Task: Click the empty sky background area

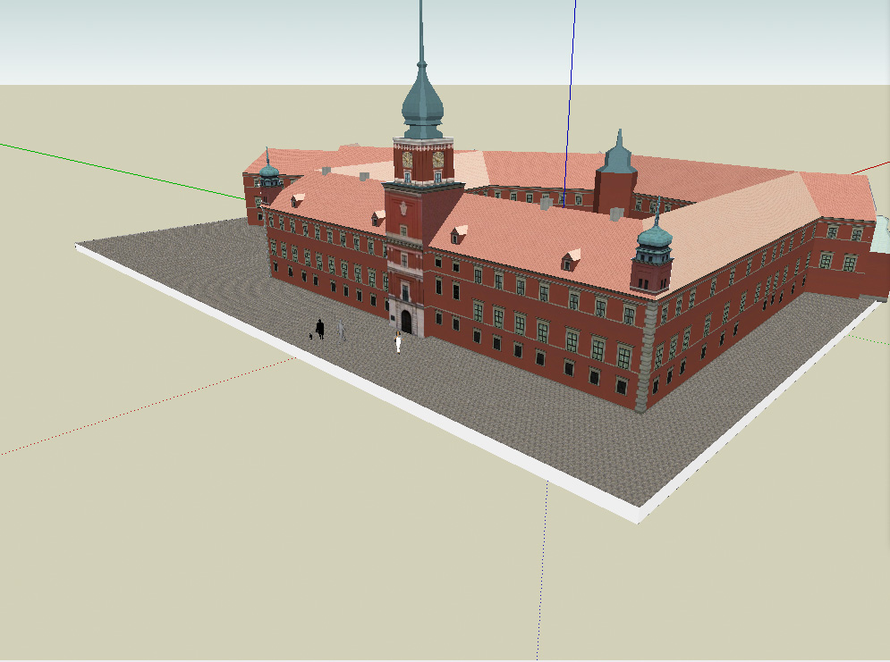Action: (134, 45)
